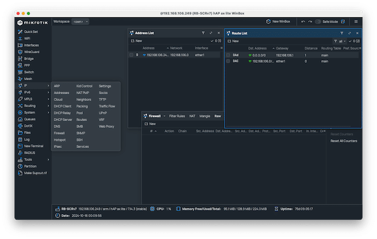Switch to the Filter Rules tab
Screen dimensions: 377x239
(177, 116)
